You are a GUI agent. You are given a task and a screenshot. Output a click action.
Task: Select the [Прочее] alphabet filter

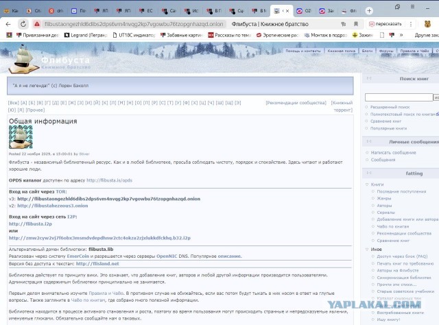point(35,110)
